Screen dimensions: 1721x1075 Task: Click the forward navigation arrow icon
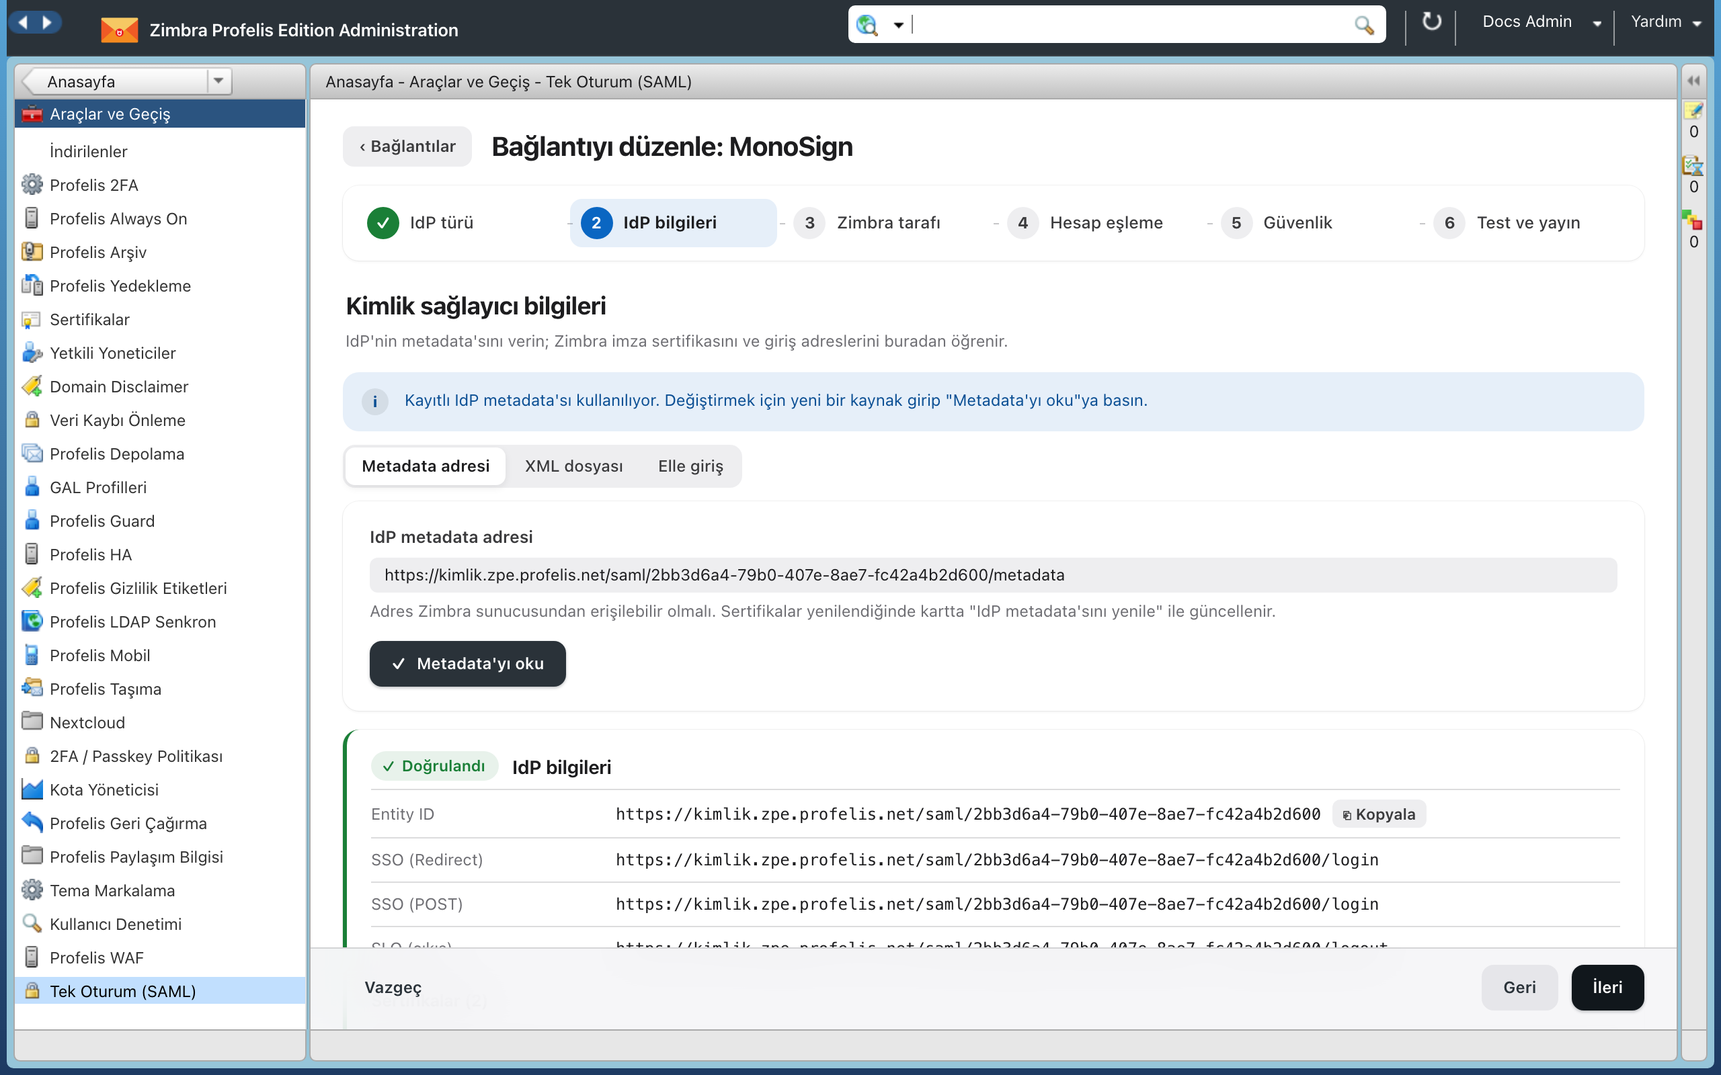(x=47, y=23)
